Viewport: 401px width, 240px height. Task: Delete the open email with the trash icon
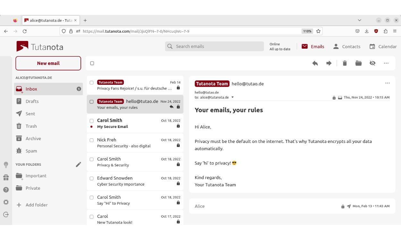(x=345, y=63)
